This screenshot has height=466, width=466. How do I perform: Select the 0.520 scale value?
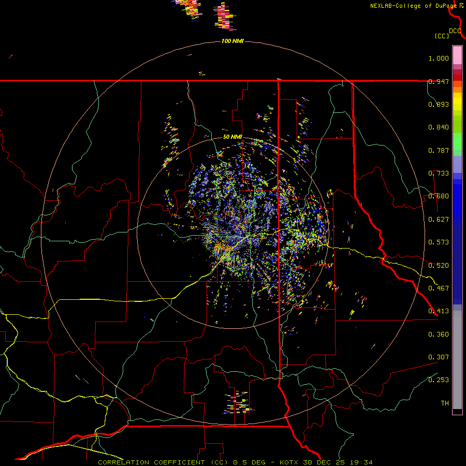click(x=439, y=266)
